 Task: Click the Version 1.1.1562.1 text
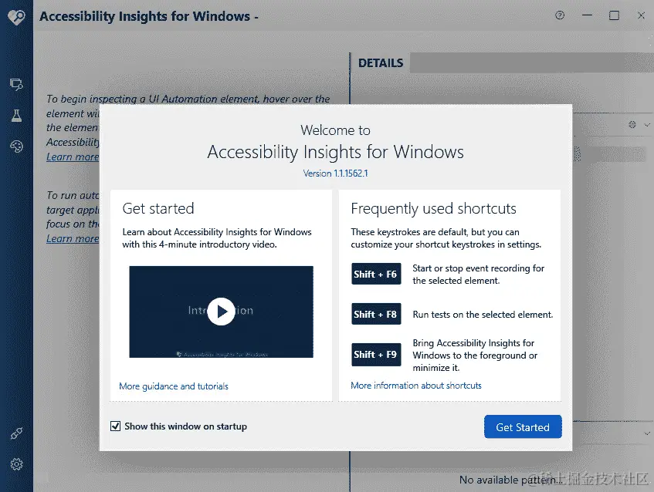click(335, 174)
